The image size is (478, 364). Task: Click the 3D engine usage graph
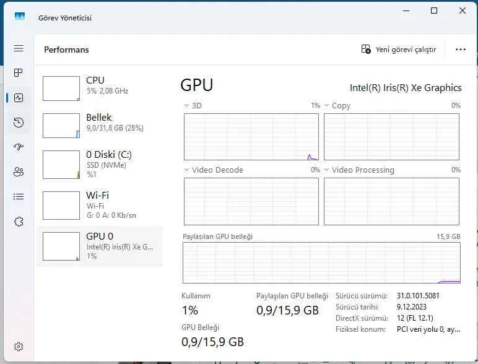click(251, 137)
